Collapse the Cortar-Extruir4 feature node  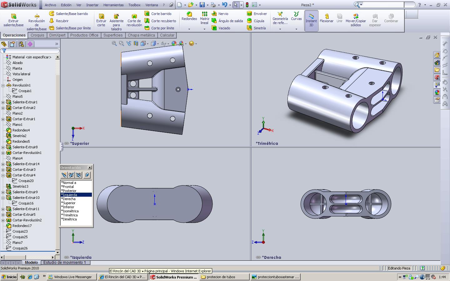click(x=3, y=175)
